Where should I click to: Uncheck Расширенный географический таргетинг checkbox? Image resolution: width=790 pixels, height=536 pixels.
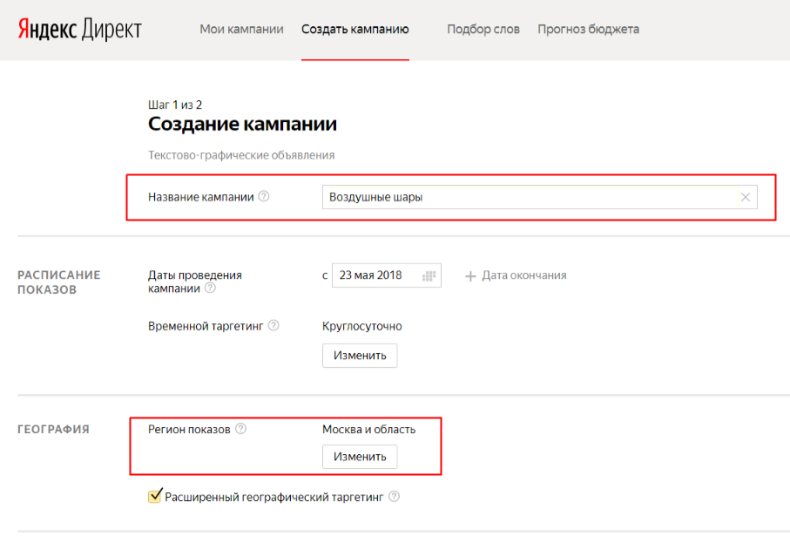pos(155,497)
